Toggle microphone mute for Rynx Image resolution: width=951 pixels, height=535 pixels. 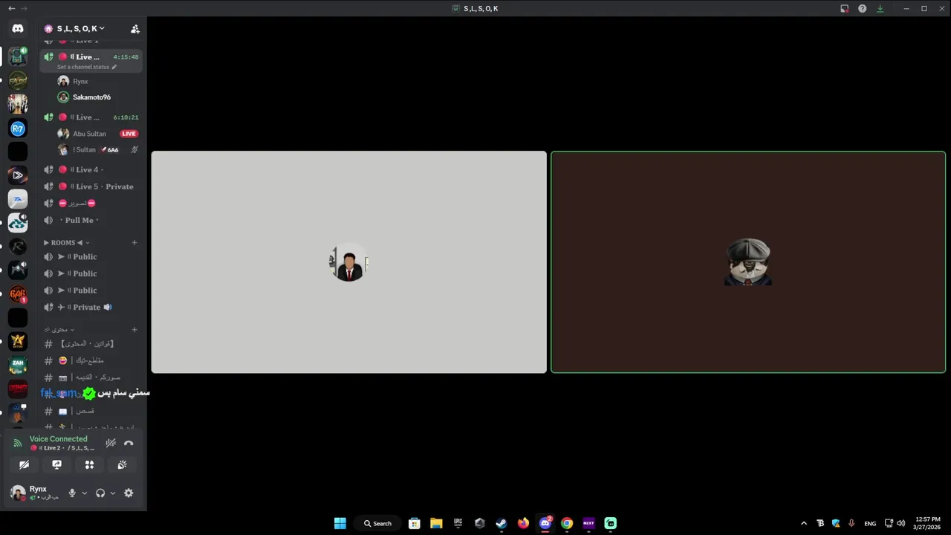coord(72,493)
